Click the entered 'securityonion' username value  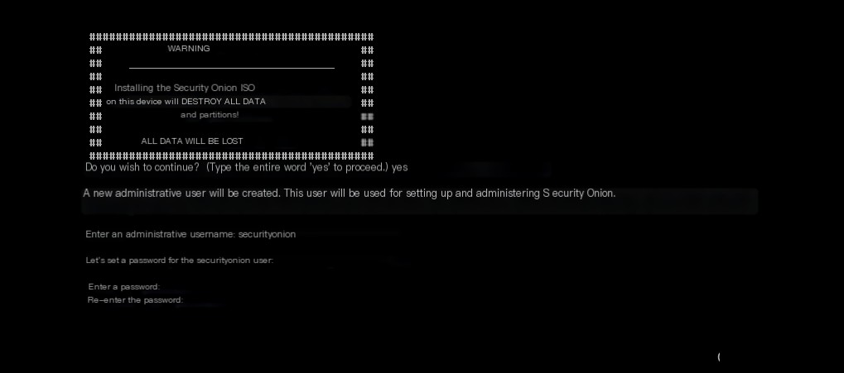tap(267, 234)
